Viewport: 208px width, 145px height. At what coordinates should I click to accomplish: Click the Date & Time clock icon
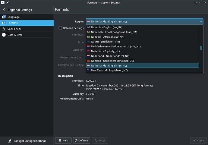(4, 35)
